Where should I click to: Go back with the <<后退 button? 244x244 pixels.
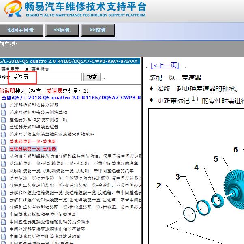[x=62, y=30]
